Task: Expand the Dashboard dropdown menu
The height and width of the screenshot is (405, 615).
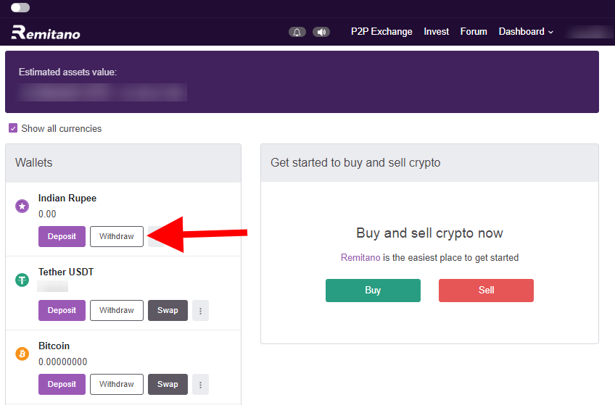Action: pos(526,32)
